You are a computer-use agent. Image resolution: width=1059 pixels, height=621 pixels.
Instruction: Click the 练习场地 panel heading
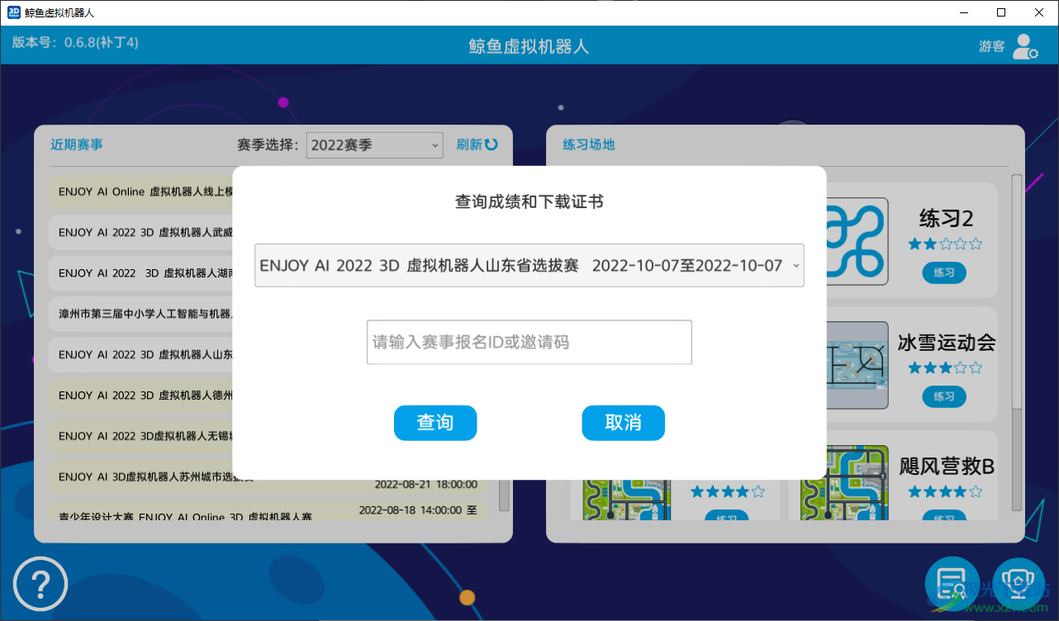589,145
